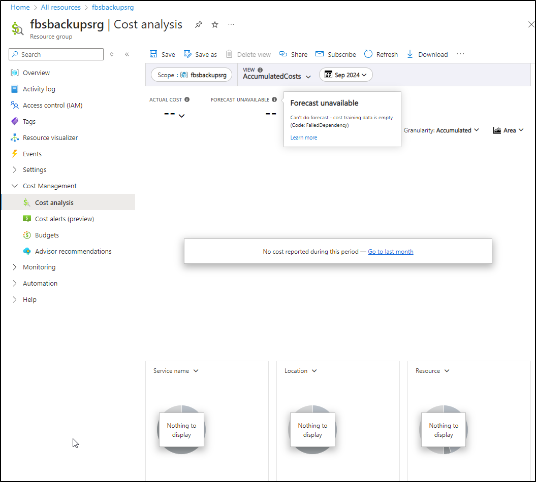Go to All resources breadcrumb

coord(61,7)
